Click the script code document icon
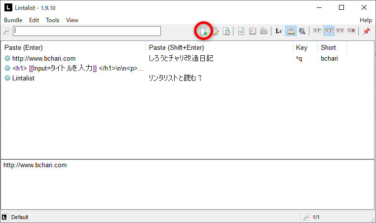376x223 pixels. point(241,31)
